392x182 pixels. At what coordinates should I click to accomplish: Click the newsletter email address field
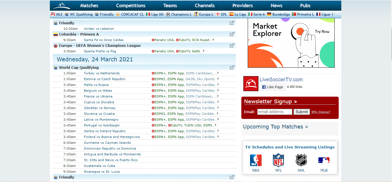(275, 112)
